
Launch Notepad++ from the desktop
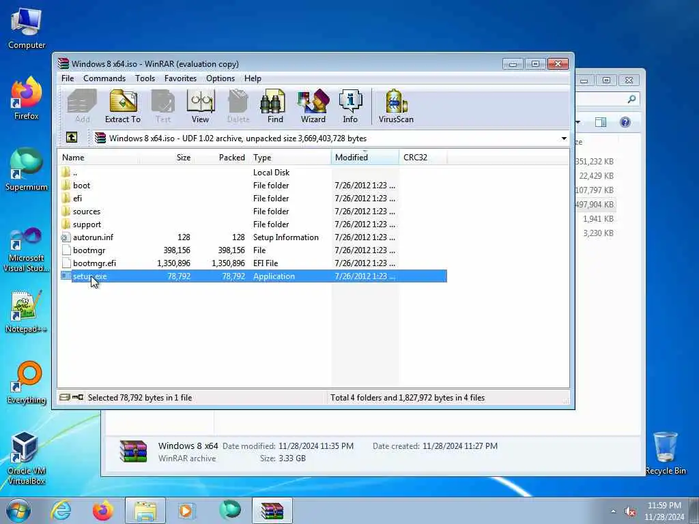(x=27, y=312)
